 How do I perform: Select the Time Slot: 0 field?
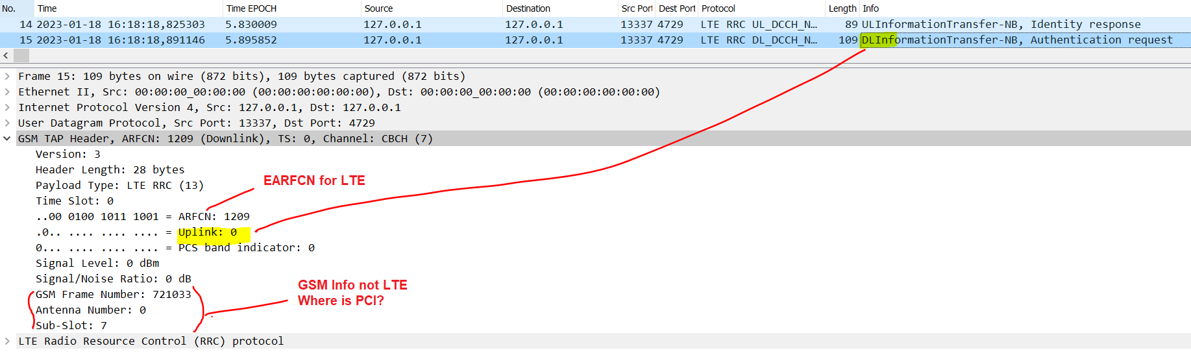(x=75, y=201)
